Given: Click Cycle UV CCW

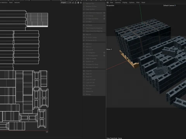Looking at the screenshot, I should pyautogui.click(x=94, y=80).
